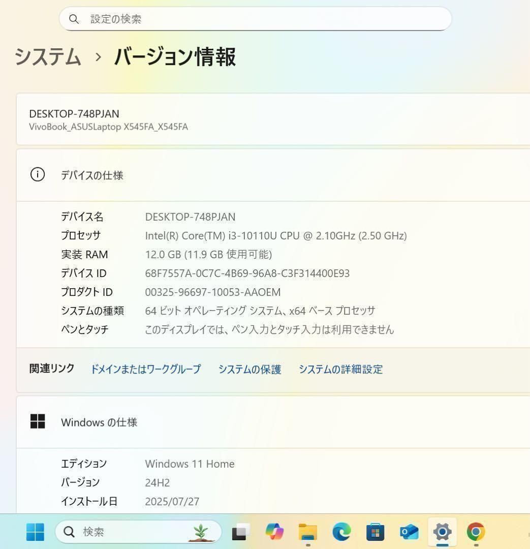Click the info icon beside デバイスの仕様
The image size is (530, 549).
point(37,174)
